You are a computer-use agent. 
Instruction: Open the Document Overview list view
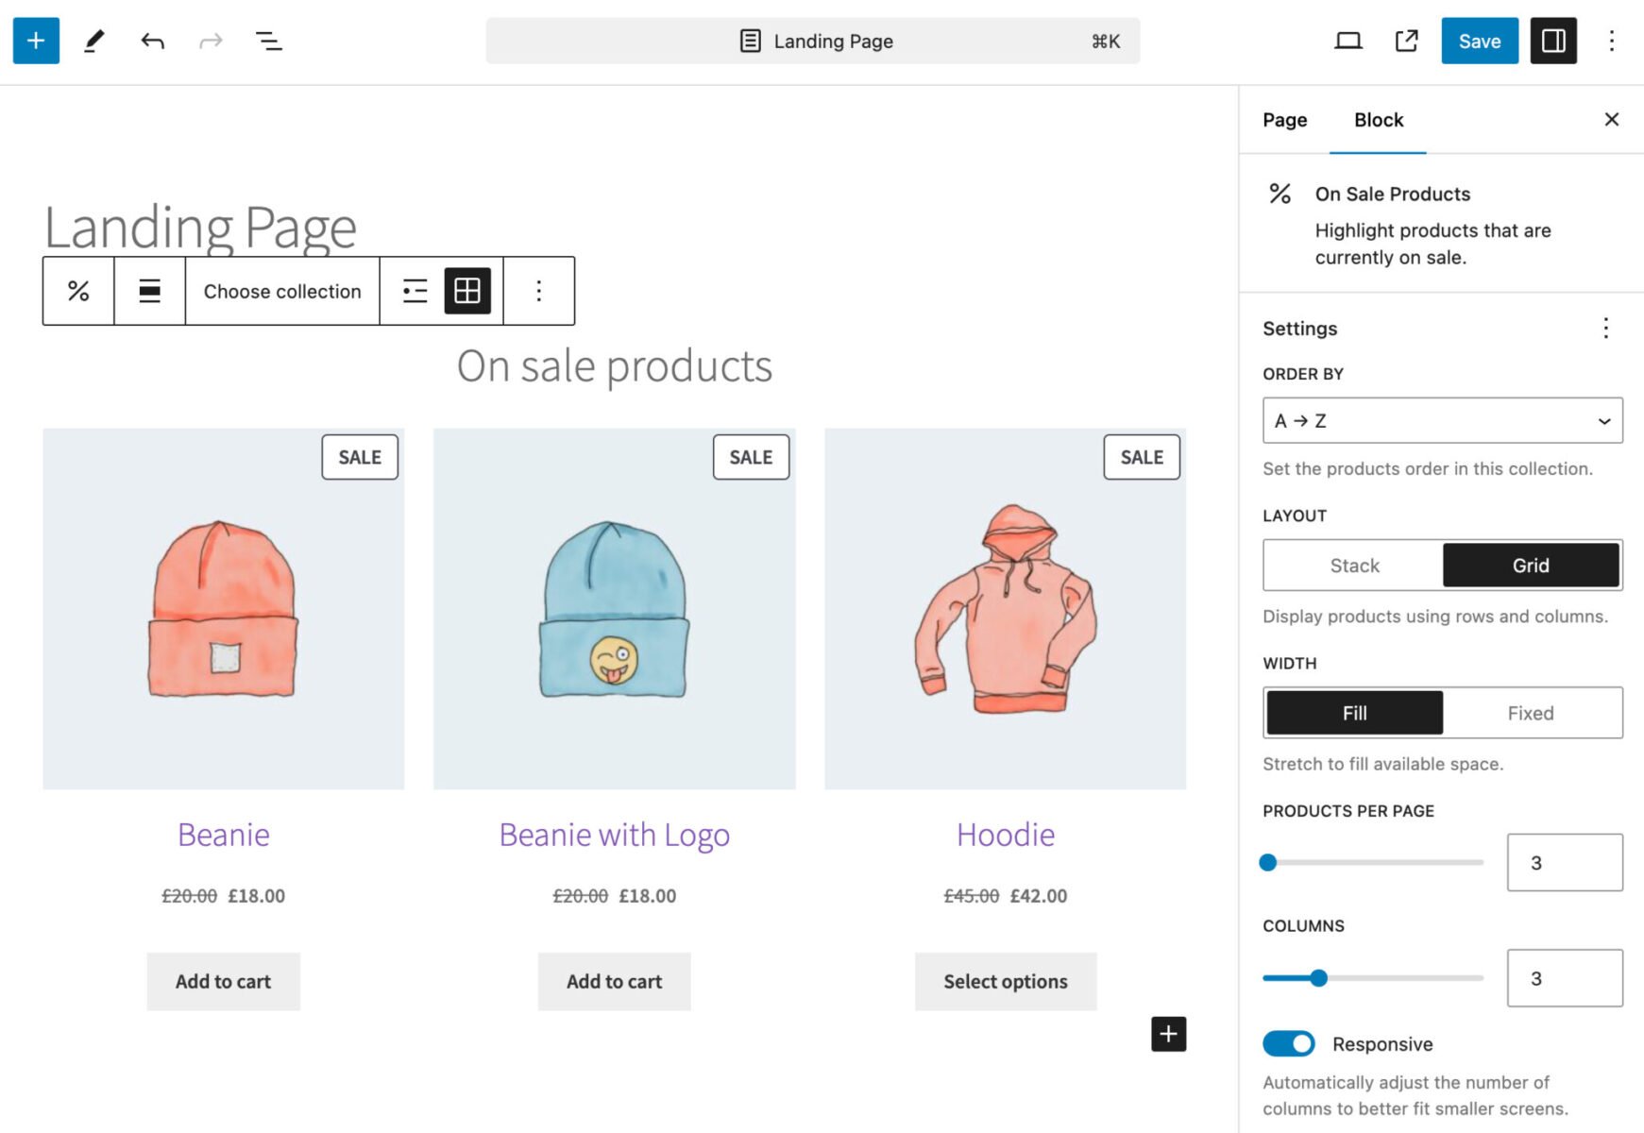(x=268, y=41)
